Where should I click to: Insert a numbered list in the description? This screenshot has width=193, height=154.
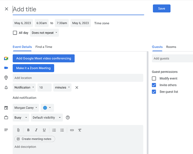[54, 130]
